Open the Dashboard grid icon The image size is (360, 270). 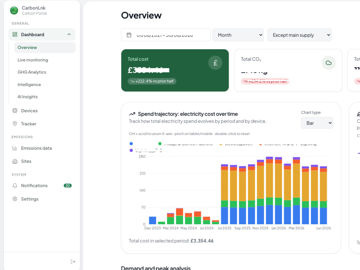pyautogui.click(x=15, y=35)
